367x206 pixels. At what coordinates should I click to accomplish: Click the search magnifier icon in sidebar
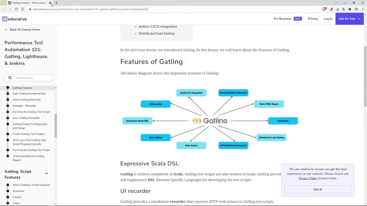click(x=10, y=78)
